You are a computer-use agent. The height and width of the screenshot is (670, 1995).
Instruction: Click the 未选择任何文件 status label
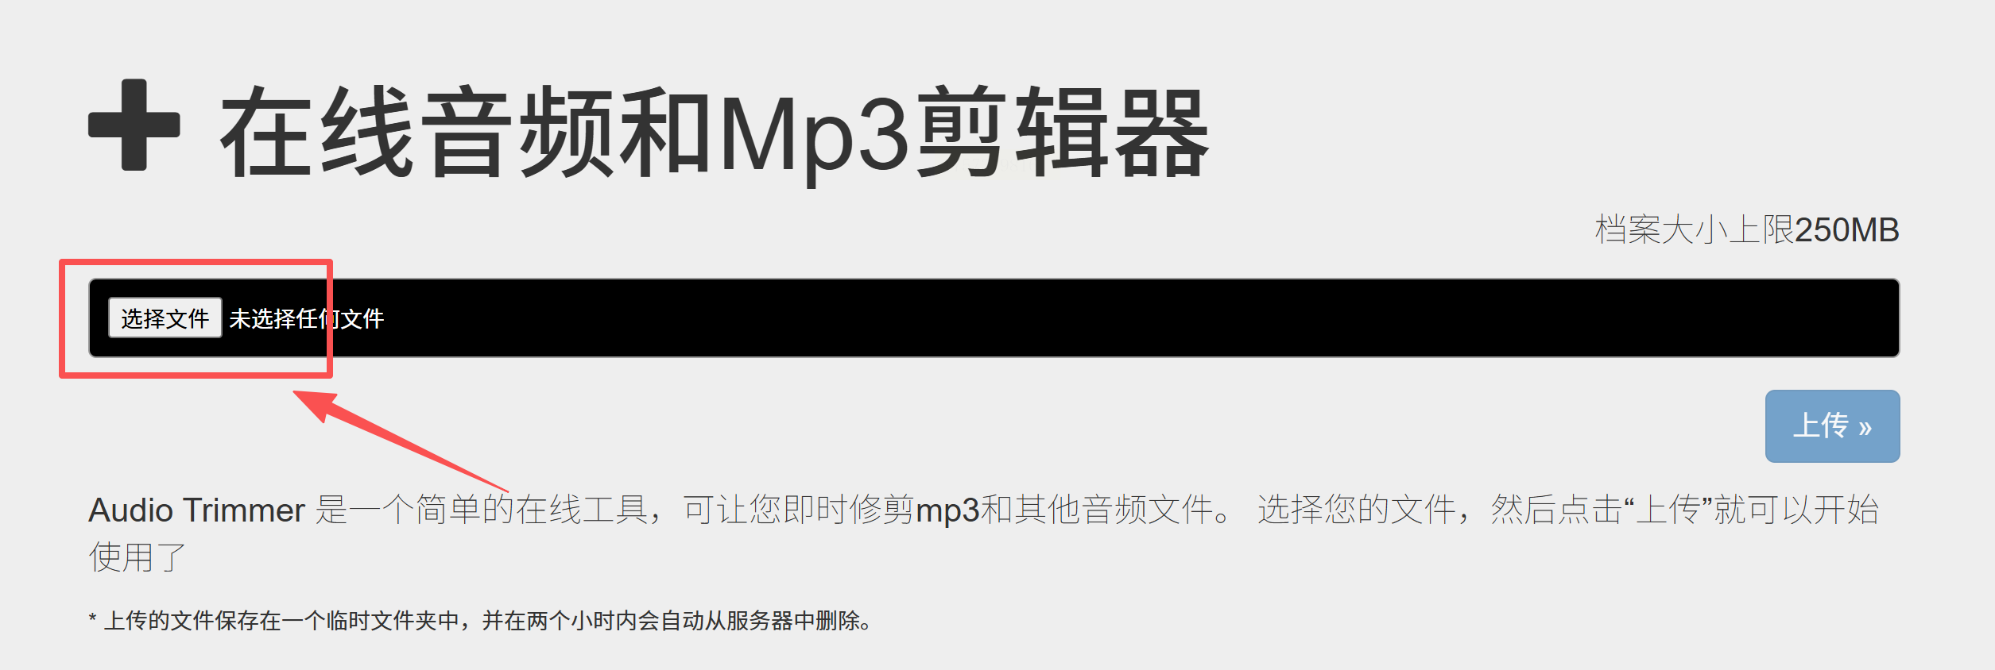307,318
